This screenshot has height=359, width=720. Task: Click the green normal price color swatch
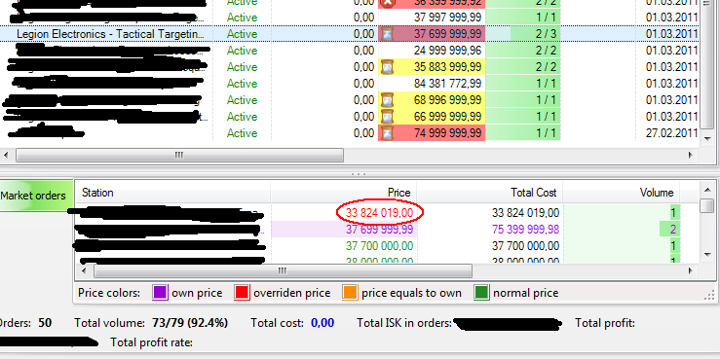[481, 293]
